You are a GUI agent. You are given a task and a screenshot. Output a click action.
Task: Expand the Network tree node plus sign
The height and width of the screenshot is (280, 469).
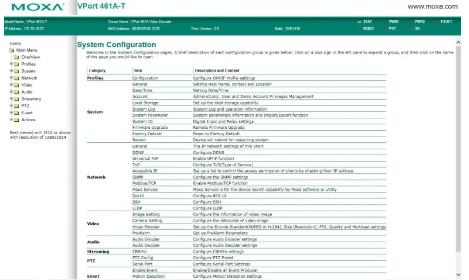pos(11,78)
